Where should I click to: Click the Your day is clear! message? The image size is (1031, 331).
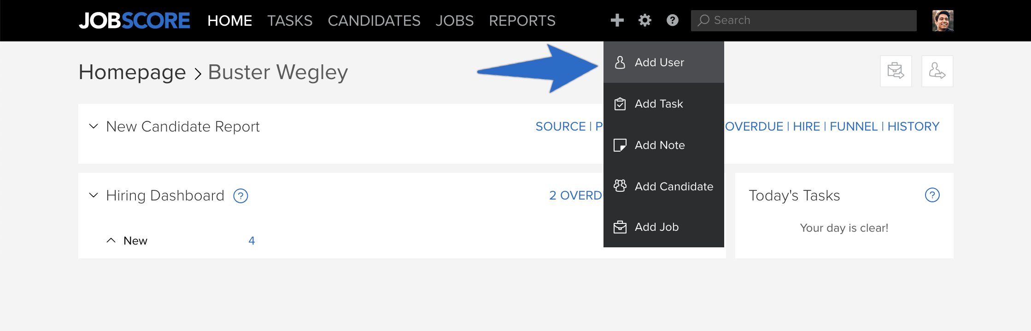pyautogui.click(x=844, y=228)
